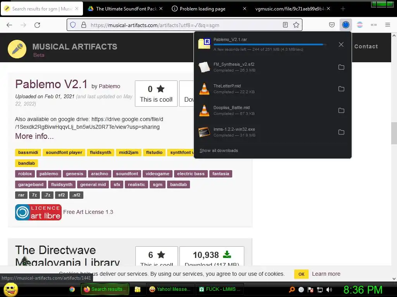Switch to LMMS taskbar window
The width and height of the screenshot is (397, 297).
click(x=220, y=289)
